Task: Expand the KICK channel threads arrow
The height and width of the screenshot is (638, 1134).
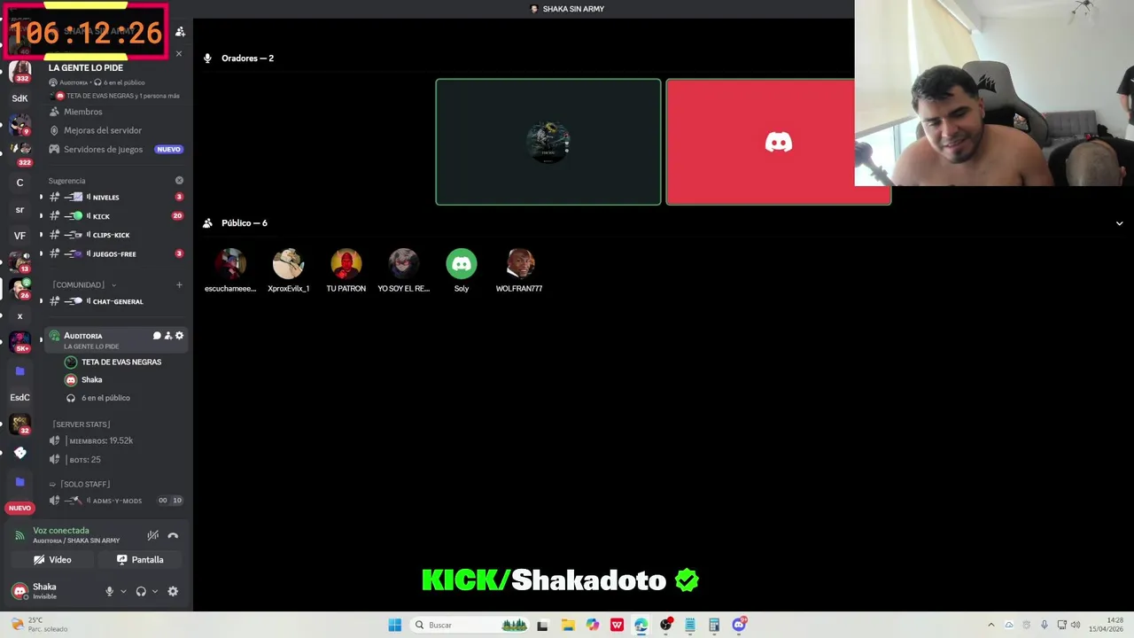Action: (x=41, y=216)
